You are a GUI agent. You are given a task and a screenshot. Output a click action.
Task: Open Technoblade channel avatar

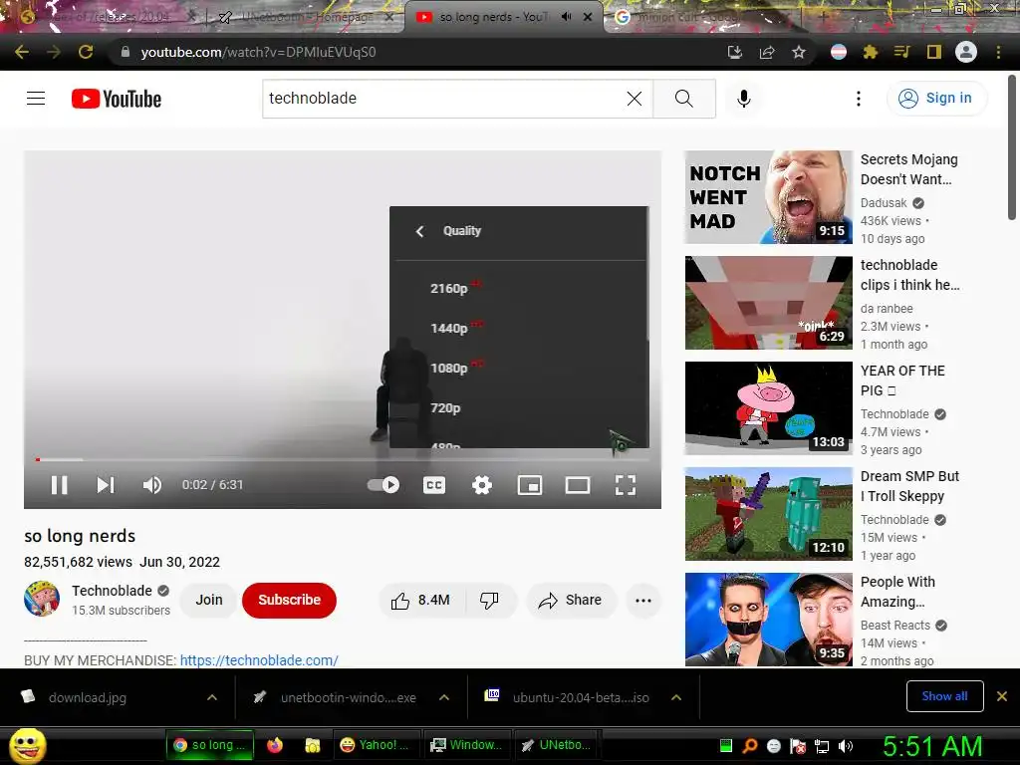(x=42, y=599)
